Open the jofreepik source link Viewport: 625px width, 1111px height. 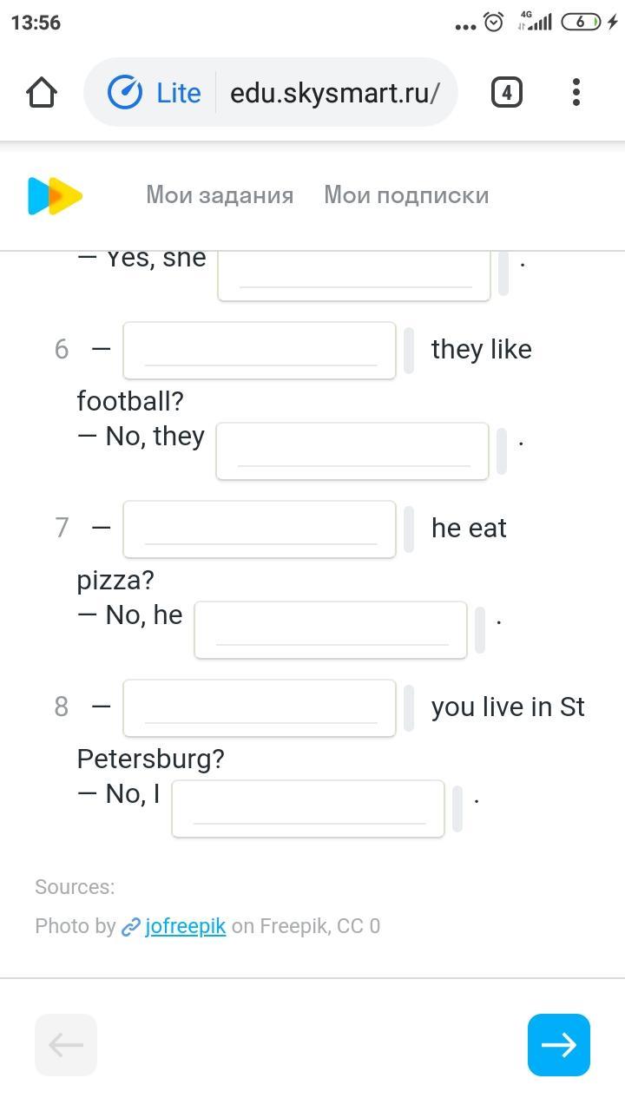[x=186, y=926]
